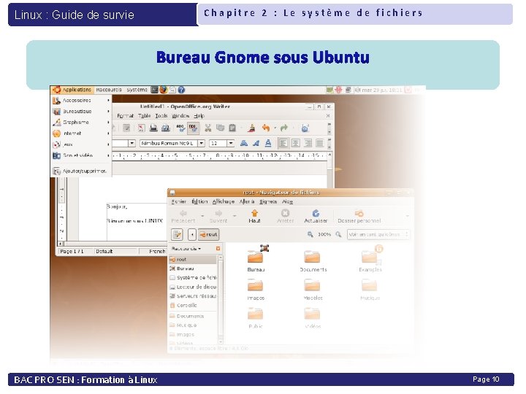Screen dimensions: 526x394
Task: Launch Firefox from the top panel
Action: (164, 90)
